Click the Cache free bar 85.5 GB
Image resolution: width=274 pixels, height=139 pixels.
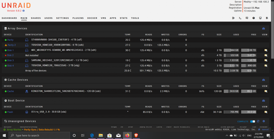[x=249, y=91]
